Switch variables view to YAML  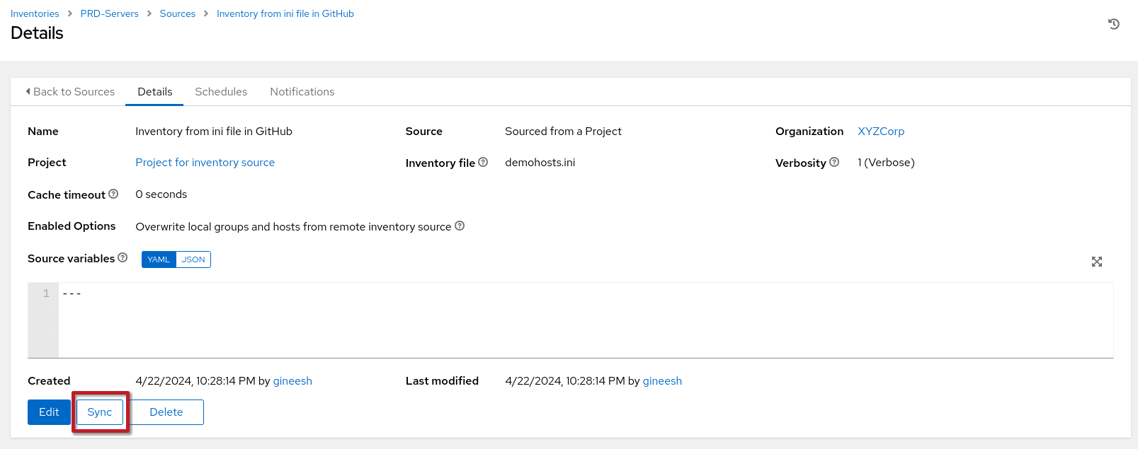(x=159, y=260)
